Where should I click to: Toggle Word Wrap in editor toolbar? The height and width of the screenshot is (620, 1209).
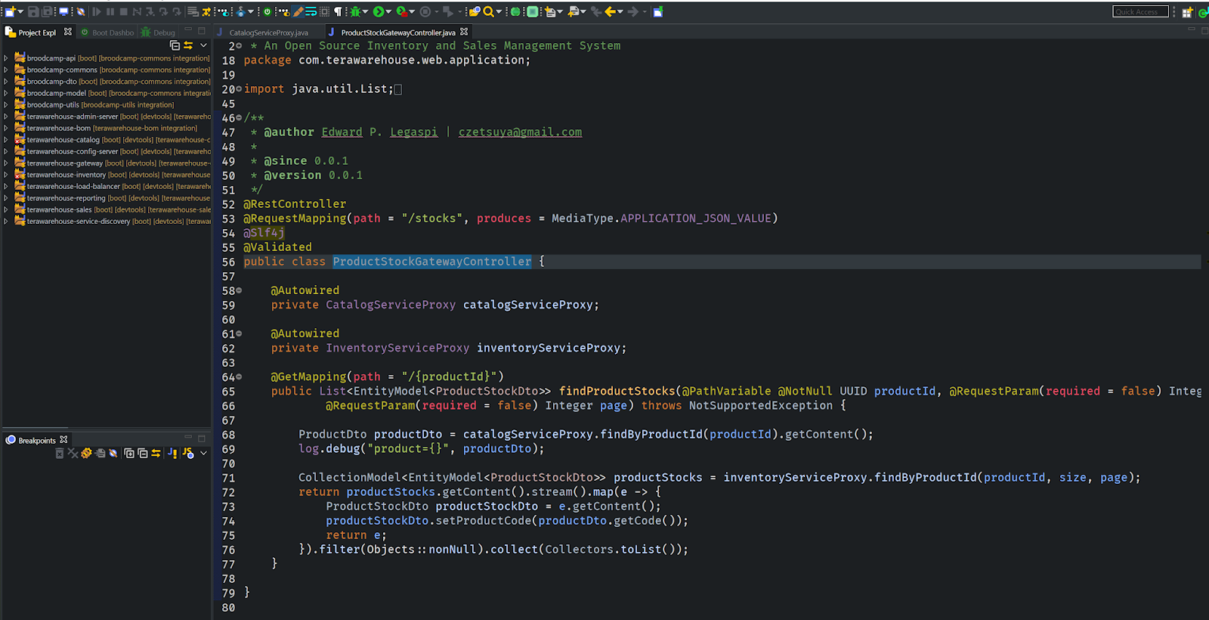(311, 11)
